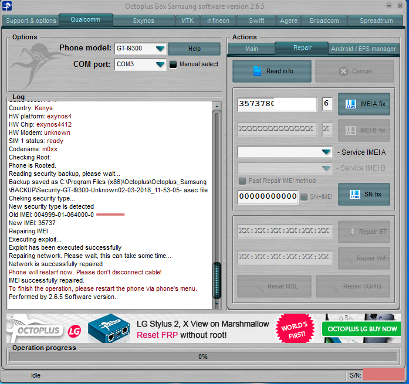Select the Agere tab

click(x=289, y=21)
